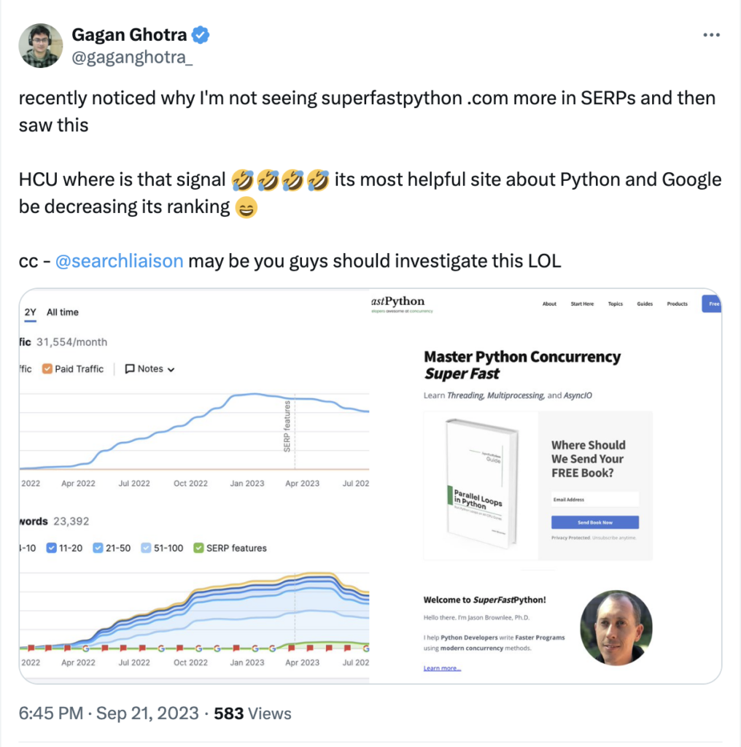Click the Notes speech-bubble icon
741x747 pixels.
pyautogui.click(x=130, y=369)
